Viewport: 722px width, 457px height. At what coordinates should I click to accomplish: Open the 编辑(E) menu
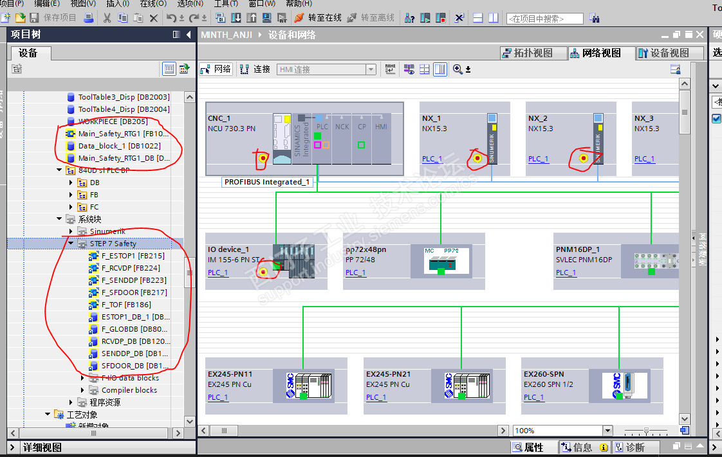(47, 4)
